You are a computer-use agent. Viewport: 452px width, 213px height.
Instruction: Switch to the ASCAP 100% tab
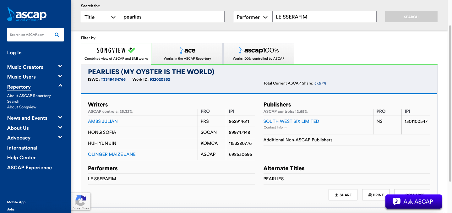258,54
